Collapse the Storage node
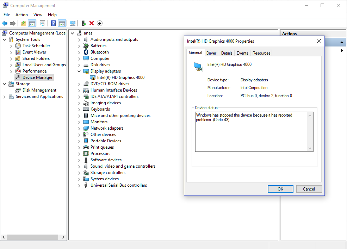 tap(5, 84)
